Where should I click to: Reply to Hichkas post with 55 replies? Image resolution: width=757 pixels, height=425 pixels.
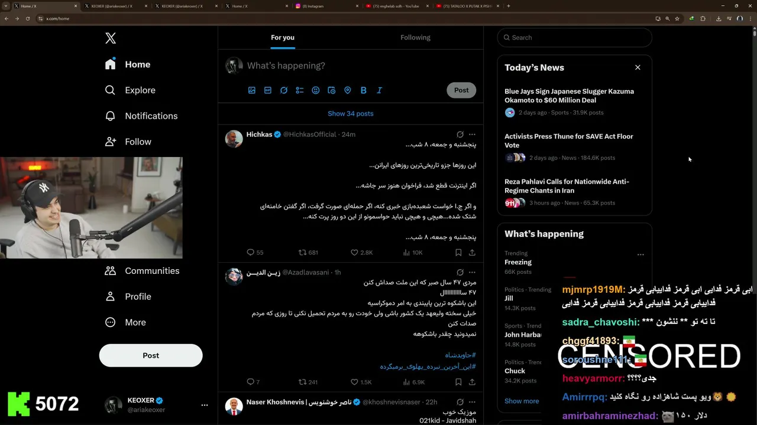click(x=255, y=252)
